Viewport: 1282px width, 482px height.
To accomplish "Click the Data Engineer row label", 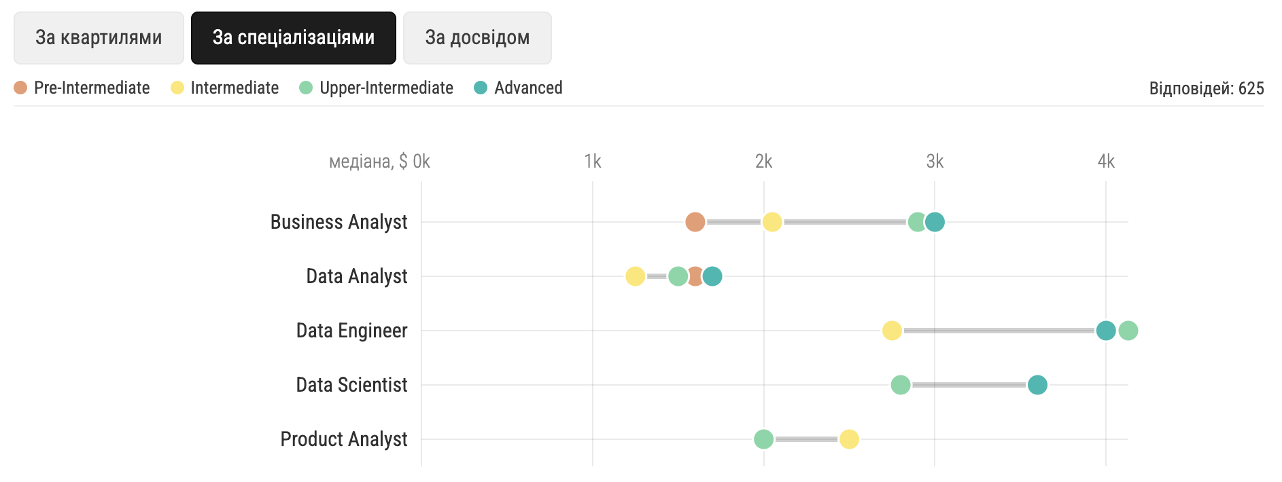I will pyautogui.click(x=351, y=331).
